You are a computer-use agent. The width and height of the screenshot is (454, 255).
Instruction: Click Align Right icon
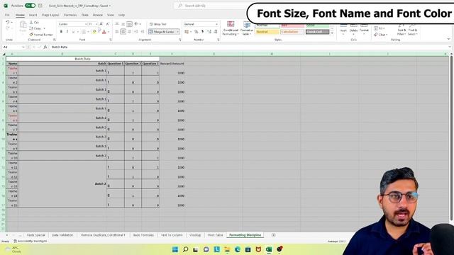pyautogui.click(x=129, y=31)
